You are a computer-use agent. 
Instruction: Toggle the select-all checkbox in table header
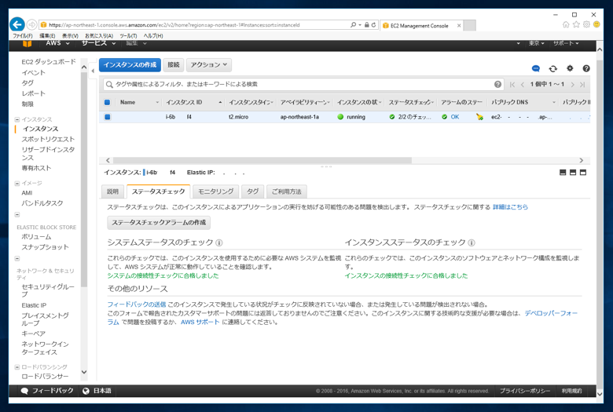107,102
